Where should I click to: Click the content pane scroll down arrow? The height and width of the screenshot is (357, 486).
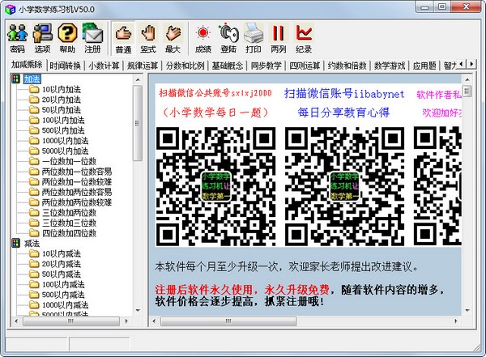[x=467, y=310]
